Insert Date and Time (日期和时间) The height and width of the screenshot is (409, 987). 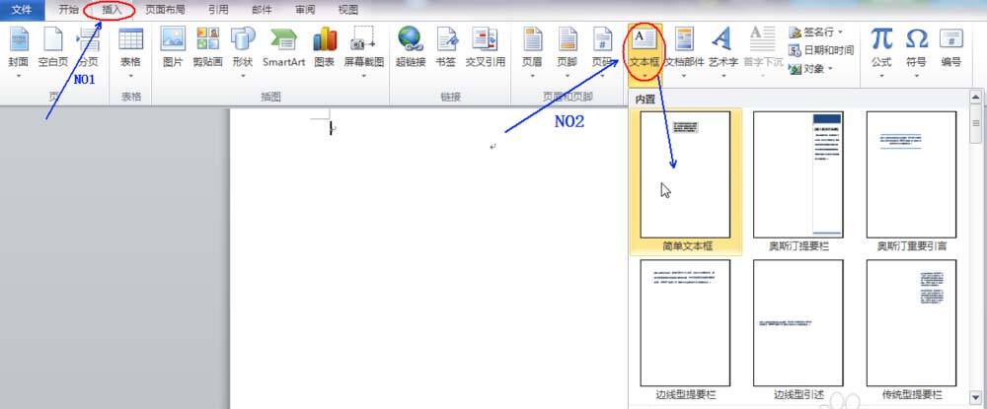pyautogui.click(x=821, y=50)
